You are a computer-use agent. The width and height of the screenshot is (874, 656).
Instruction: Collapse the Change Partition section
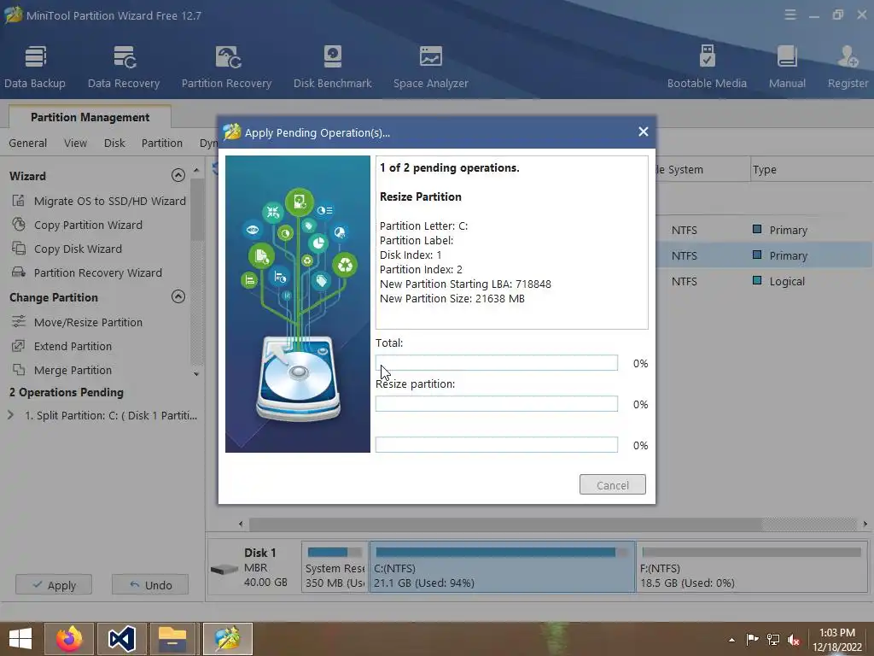(178, 296)
